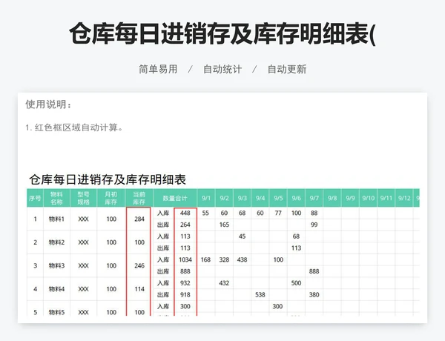The width and height of the screenshot is (445, 341).
Task: Select the 9/7 date column header
Action: coord(314,198)
